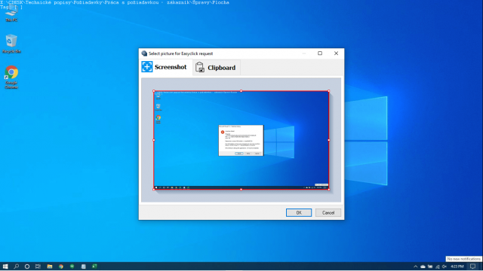Click the muted volume tray icon
This screenshot has height=271, width=483.
click(445, 266)
